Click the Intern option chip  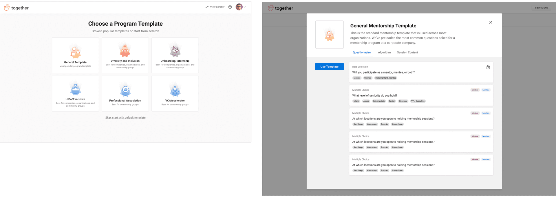356,101
